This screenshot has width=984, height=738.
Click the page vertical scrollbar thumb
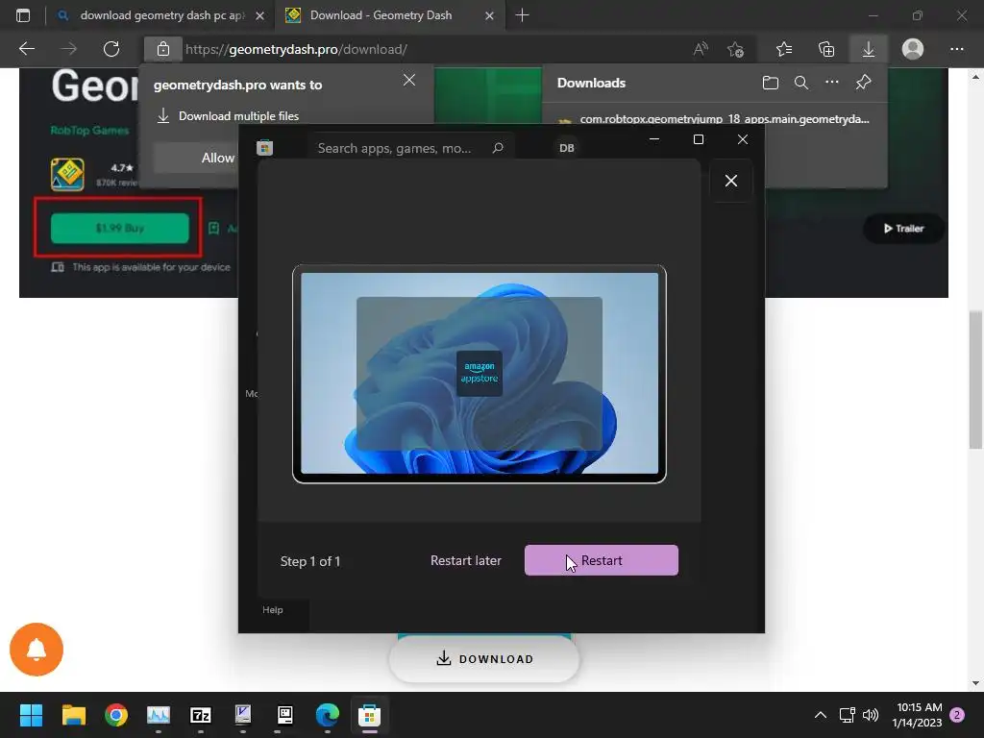975,380
